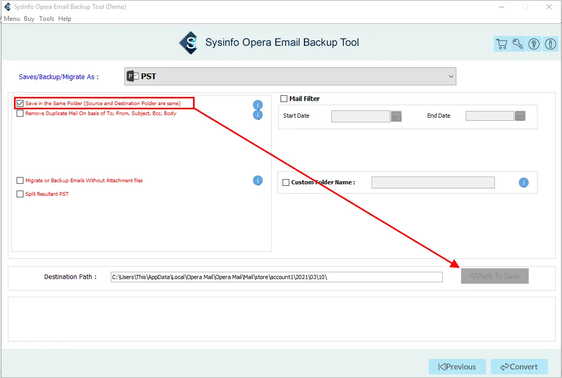Click the Path To Save button
The height and width of the screenshot is (378, 562).
(495, 276)
